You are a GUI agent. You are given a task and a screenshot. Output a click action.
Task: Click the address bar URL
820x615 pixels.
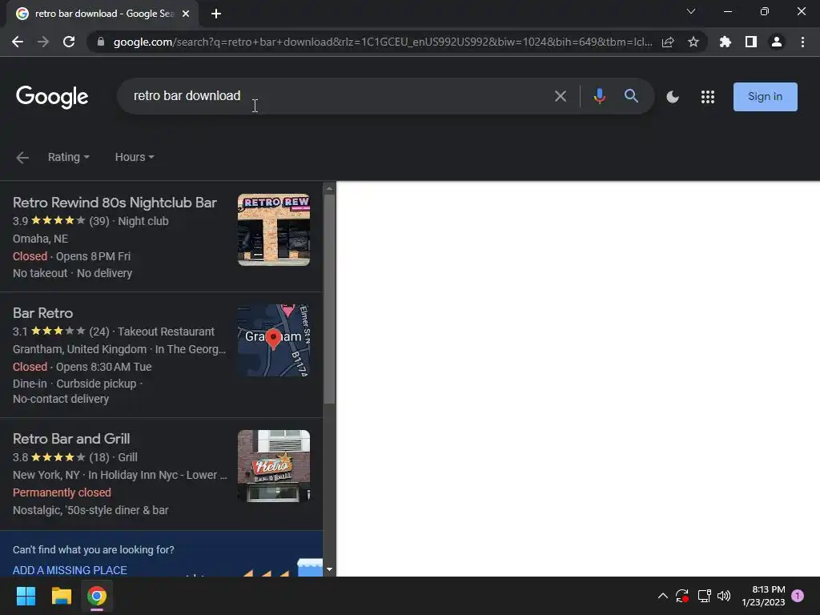383,42
